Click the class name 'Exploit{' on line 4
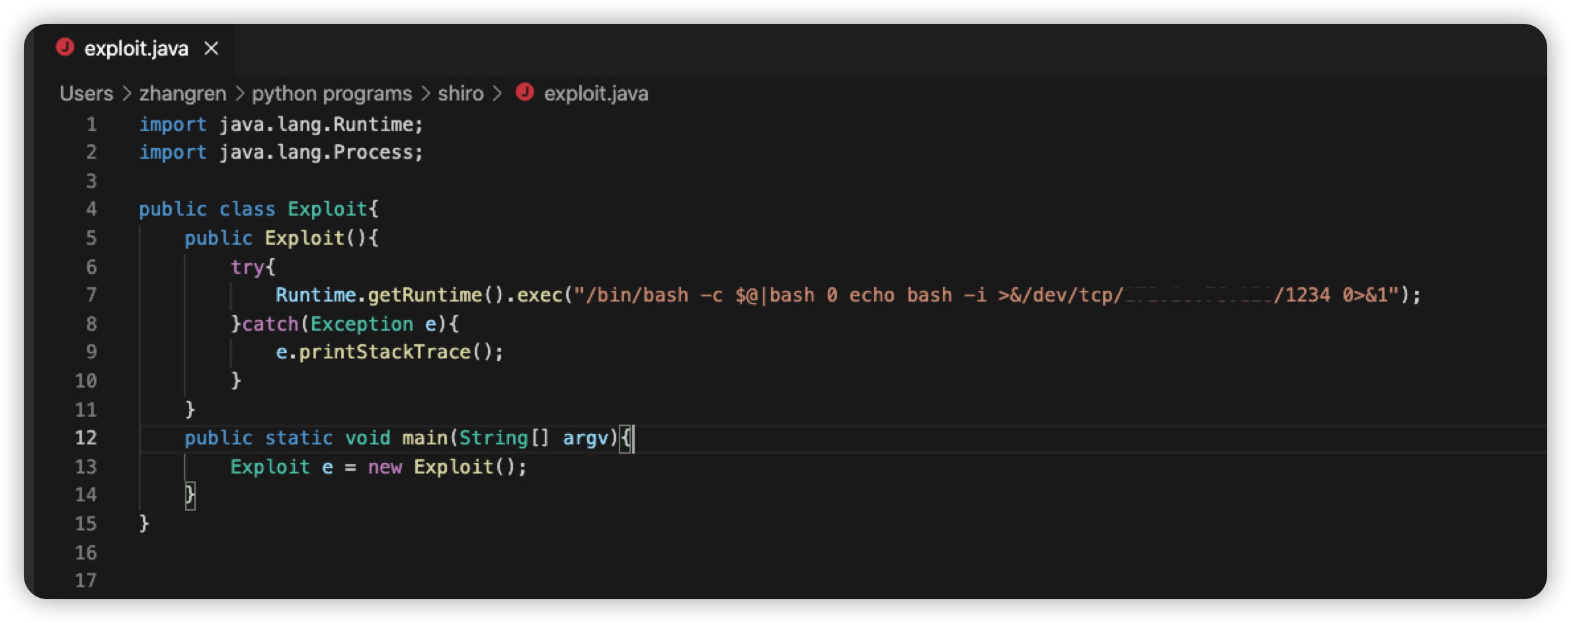Image resolution: width=1571 pixels, height=623 pixels. coord(333,209)
